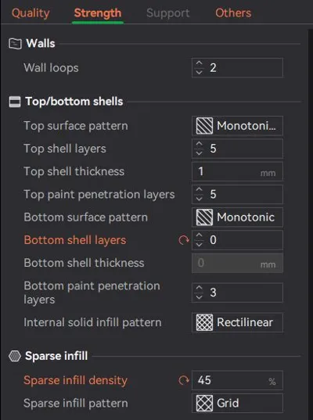This screenshot has width=313, height=420.
Task: Click the Monotonic icon in Bottom surface pattern
Action: [x=204, y=217]
